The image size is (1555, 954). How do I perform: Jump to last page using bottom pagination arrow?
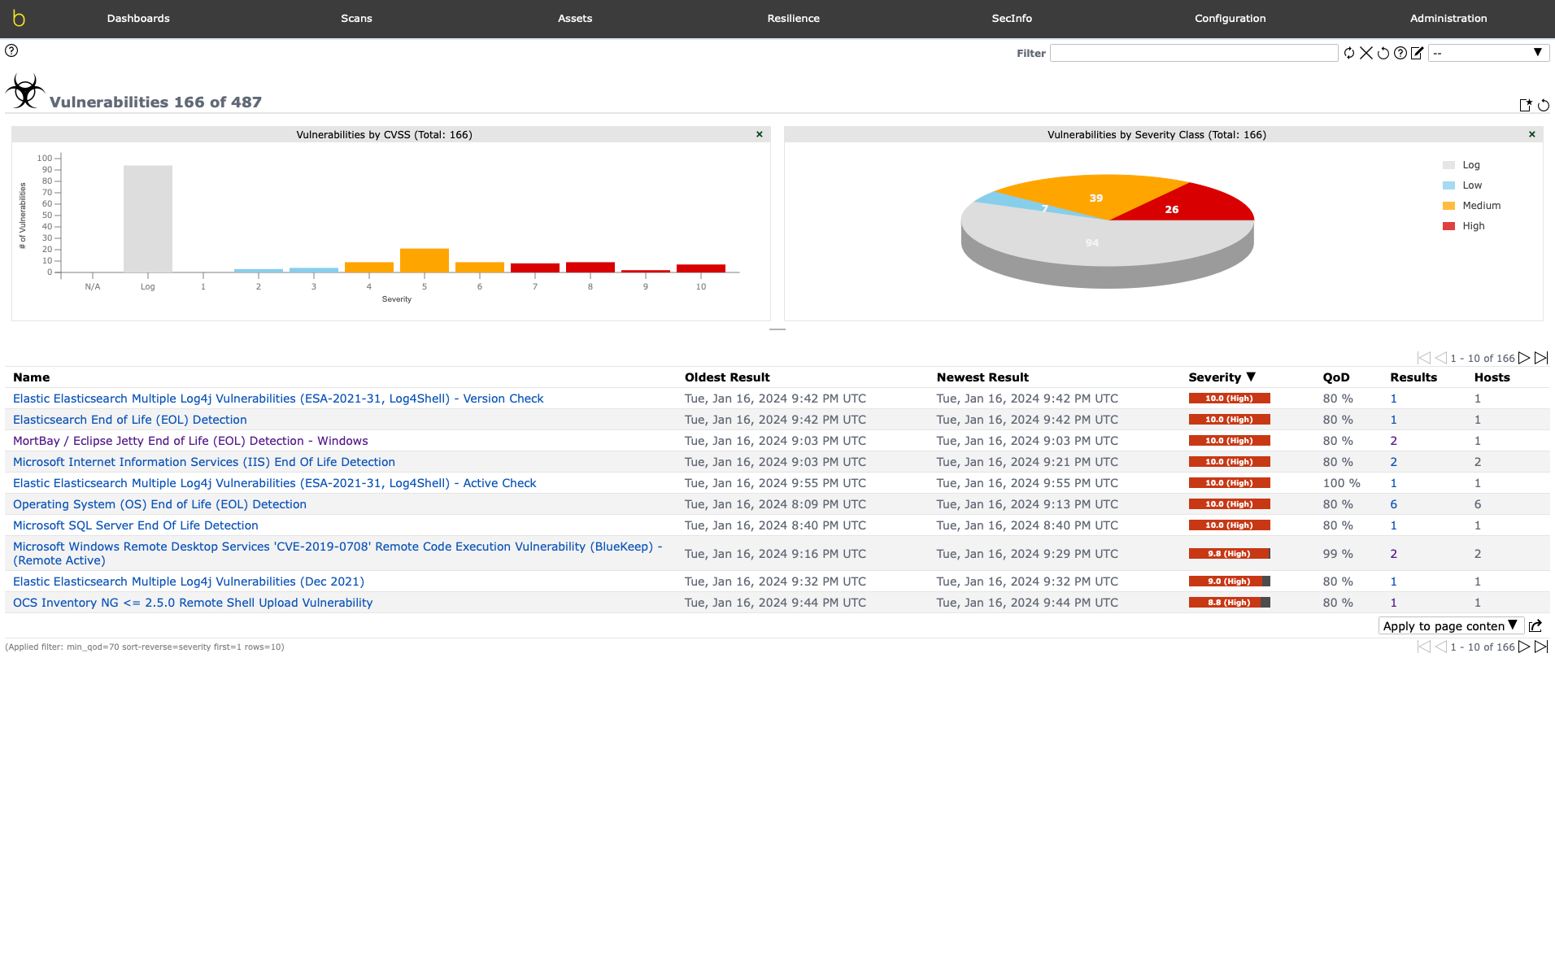(1541, 647)
